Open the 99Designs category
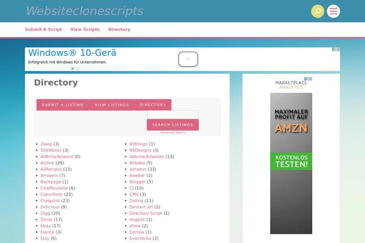This screenshot has height=243, width=365. pos(141,151)
